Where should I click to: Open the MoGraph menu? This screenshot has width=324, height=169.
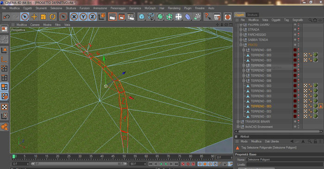point(150,8)
